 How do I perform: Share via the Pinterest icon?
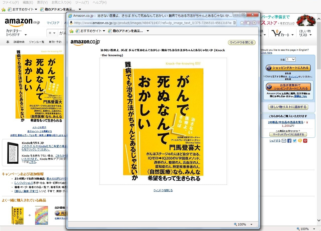tap(305, 141)
